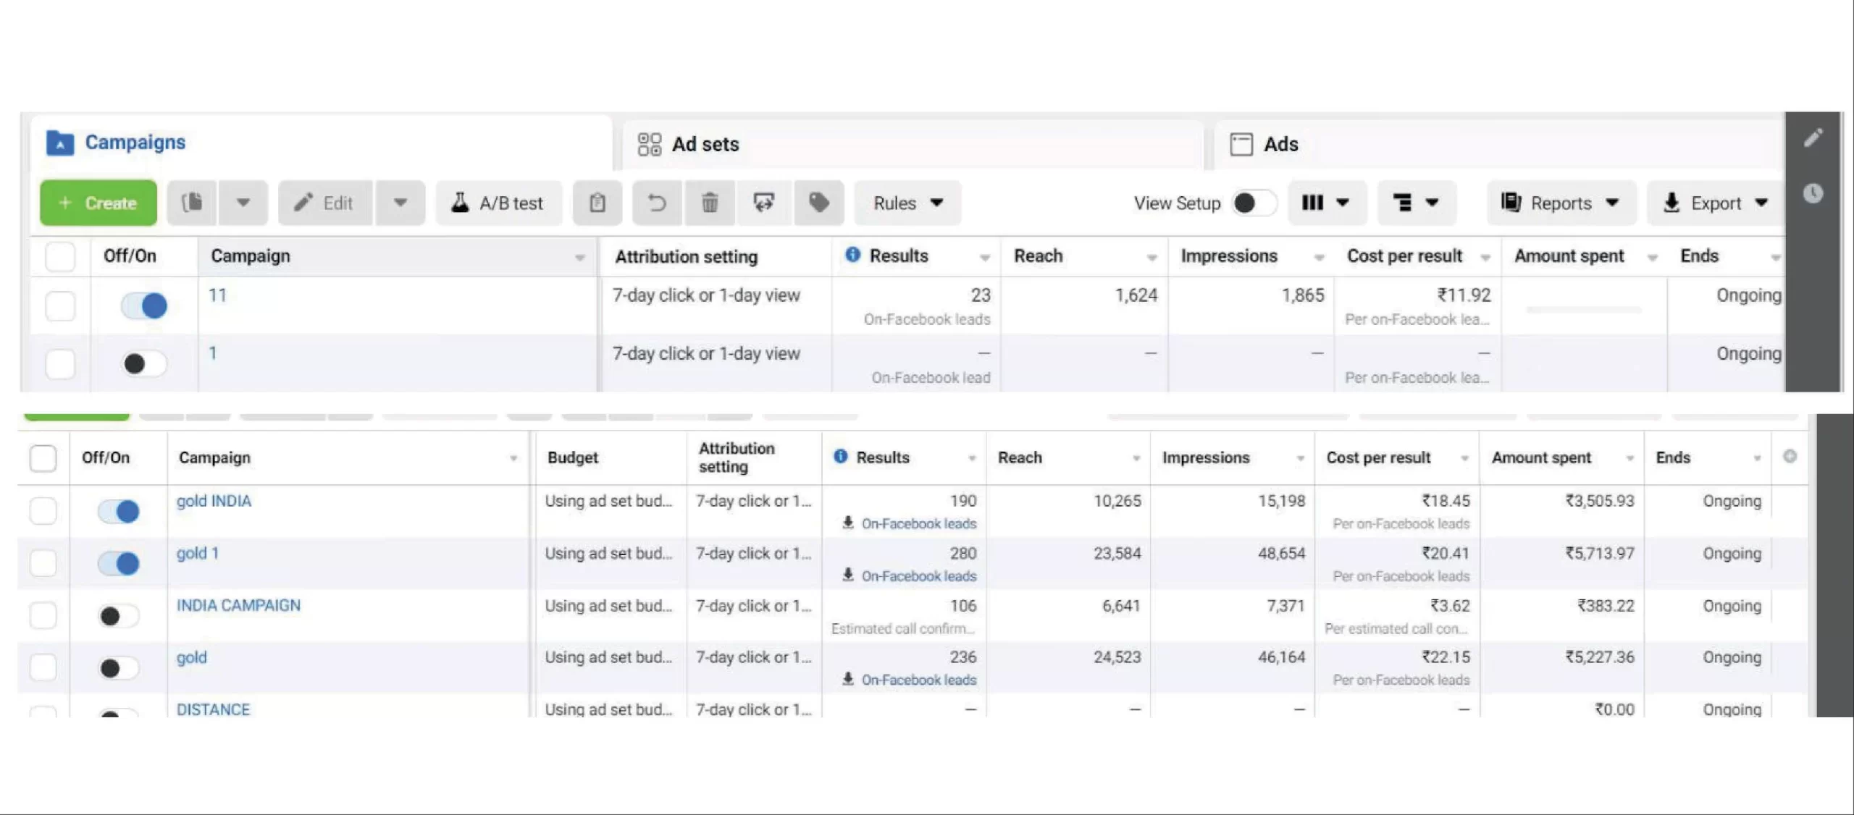Click the undo arrow icon
Screen dimensions: 1854x815
coord(657,203)
